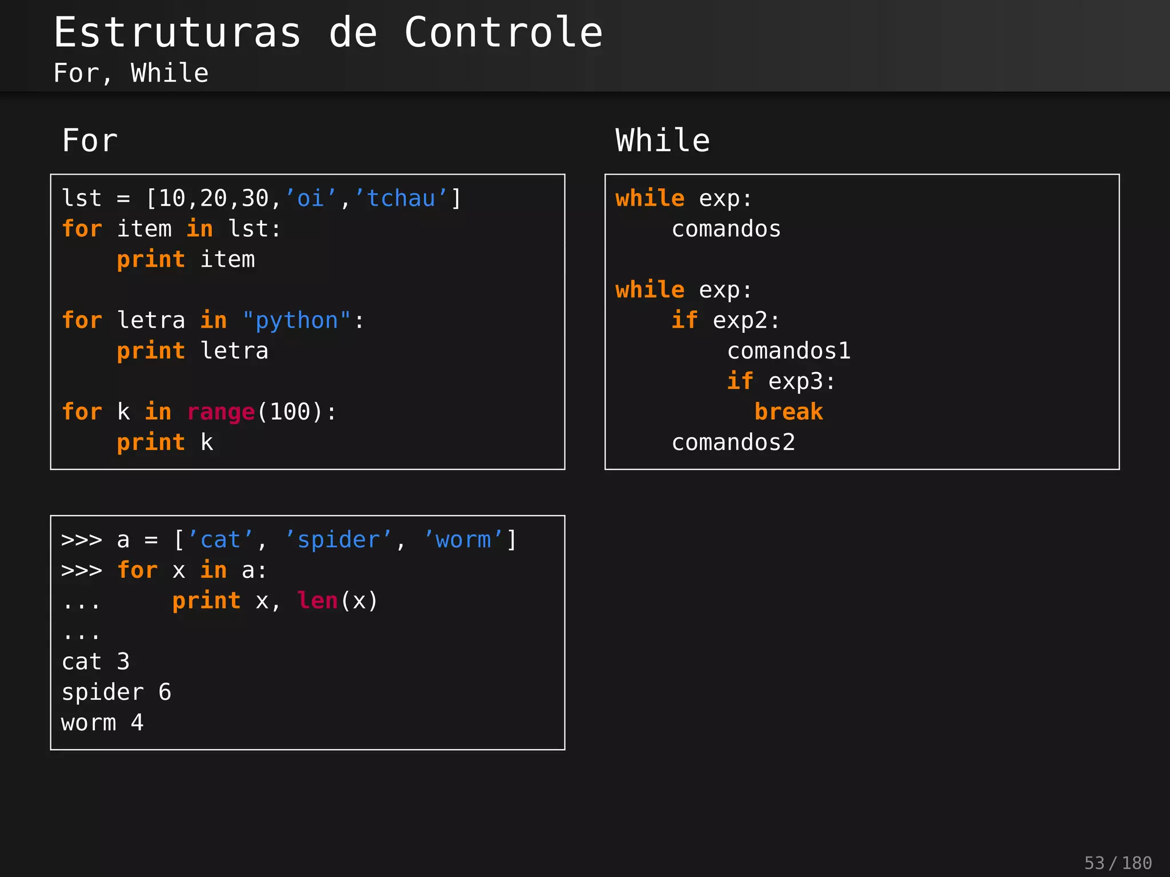Image resolution: width=1170 pixels, height=877 pixels.
Task: Click the subtitle 'For, While'
Action: (x=131, y=73)
